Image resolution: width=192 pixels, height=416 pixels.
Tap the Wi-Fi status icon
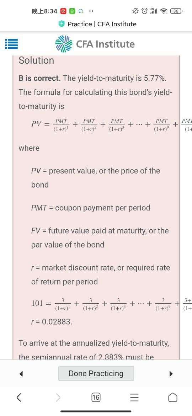click(164, 11)
